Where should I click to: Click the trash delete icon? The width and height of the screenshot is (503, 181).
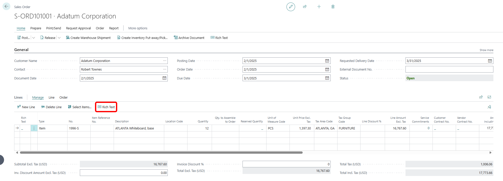(x=333, y=7)
